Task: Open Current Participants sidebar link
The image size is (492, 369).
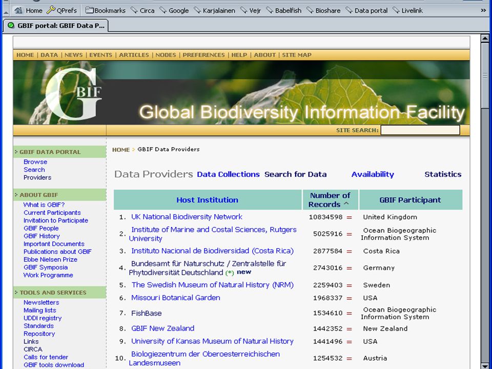Action: point(52,213)
